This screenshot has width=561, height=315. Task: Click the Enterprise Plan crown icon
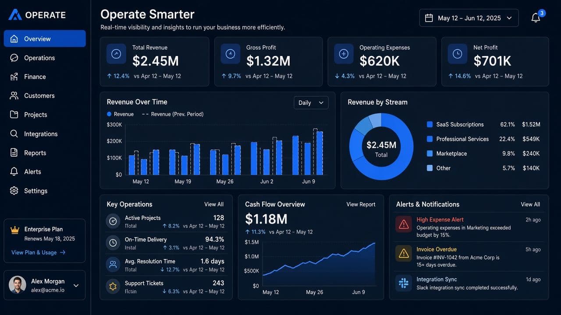15,229
